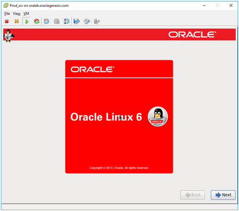Click the grayed Back button
This screenshot has width=239, height=211.
pyautogui.click(x=193, y=195)
